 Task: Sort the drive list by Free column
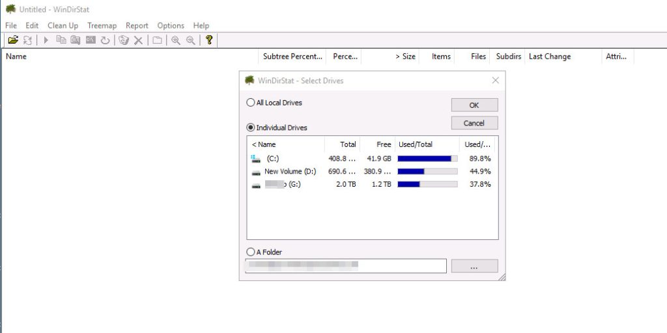pyautogui.click(x=384, y=144)
